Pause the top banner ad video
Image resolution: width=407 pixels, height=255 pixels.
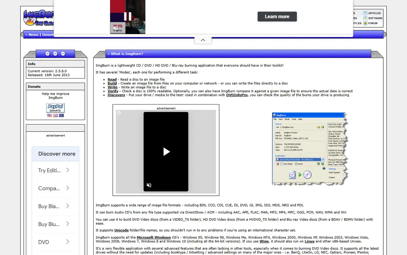tap(127, 16)
